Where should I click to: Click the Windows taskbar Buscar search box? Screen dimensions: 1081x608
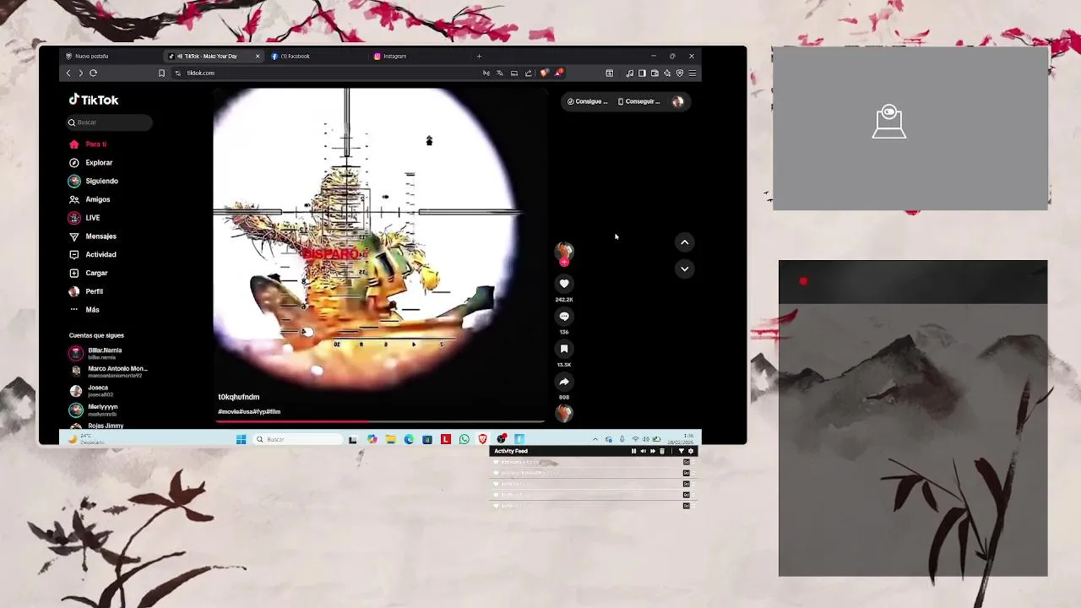tap(296, 439)
